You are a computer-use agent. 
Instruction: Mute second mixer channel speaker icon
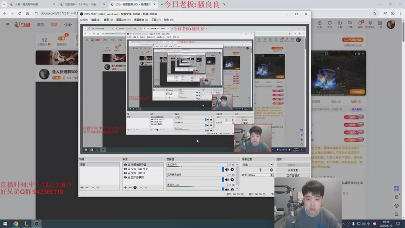click(227, 180)
